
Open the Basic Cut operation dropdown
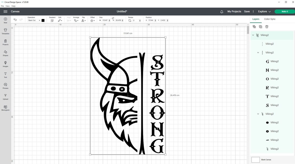point(34,20)
